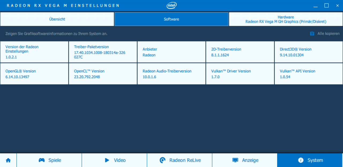The width and height of the screenshot is (343, 167).
Task: Click the 2D-Treiberversion tile
Action: pos(240,52)
